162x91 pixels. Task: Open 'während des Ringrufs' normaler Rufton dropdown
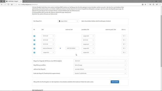coord(100,69)
